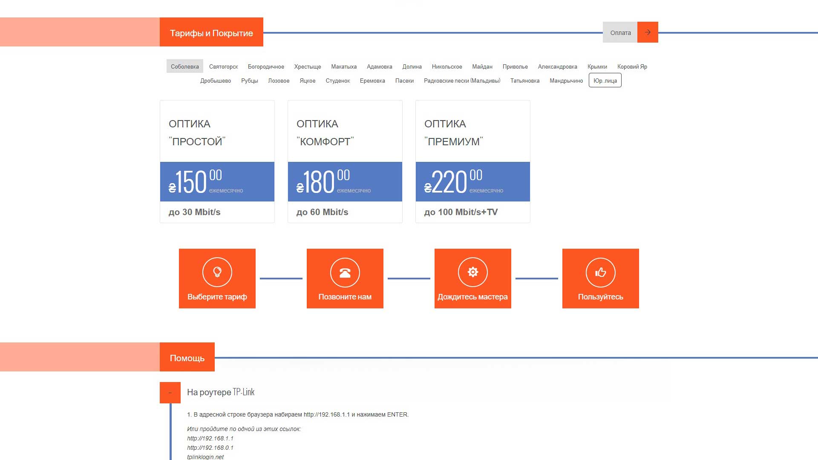
Task: Open the http://192.168.1.1 link
Action: point(210,438)
